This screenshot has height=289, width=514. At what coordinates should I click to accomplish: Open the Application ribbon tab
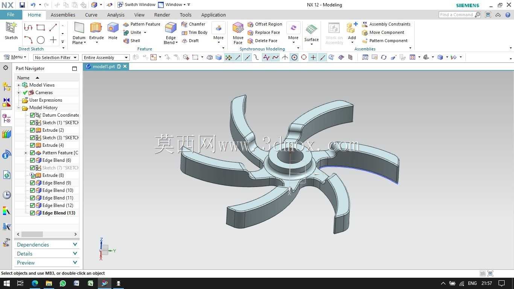pyautogui.click(x=213, y=15)
